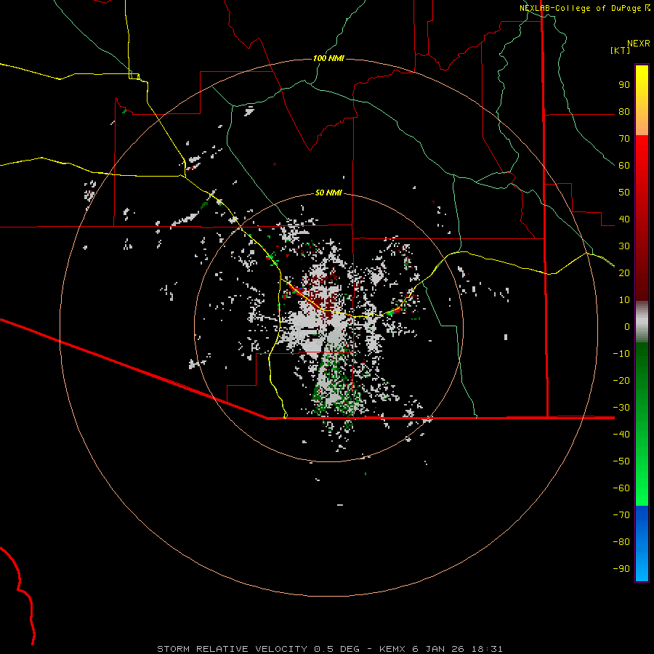Select the -60 value on velocity scale

coord(621,488)
